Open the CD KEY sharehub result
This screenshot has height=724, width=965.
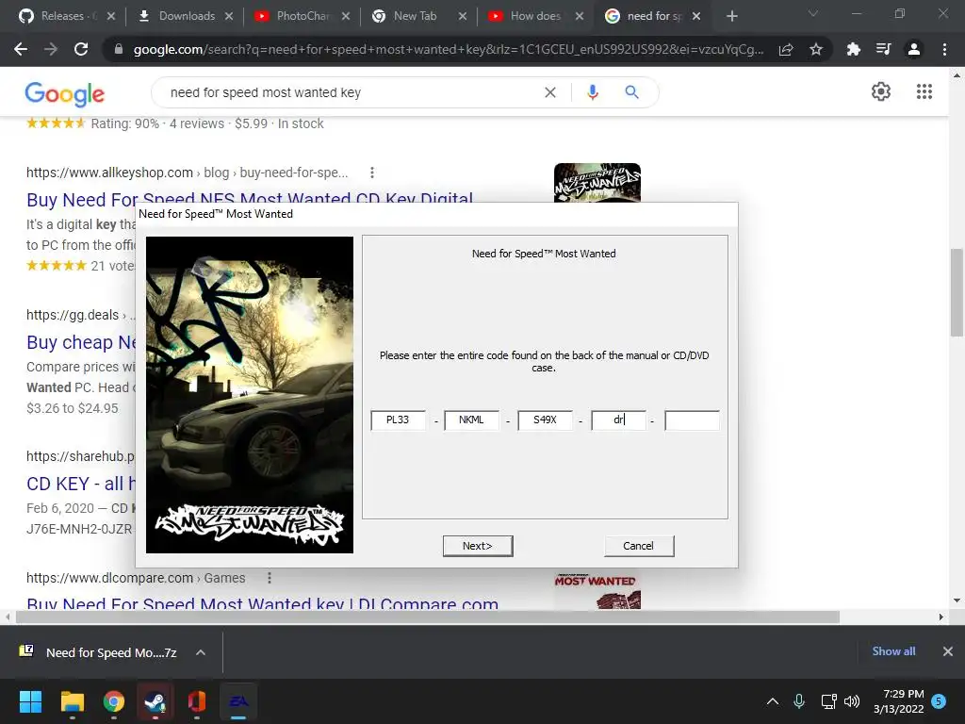click(81, 484)
